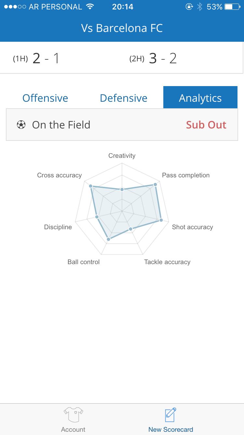Screen dimensions: 244x435
Task: Tap the soccer ball icon
Action: tap(21, 125)
